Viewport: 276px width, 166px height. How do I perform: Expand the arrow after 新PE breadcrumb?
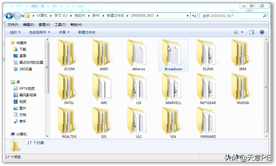pos(103,16)
